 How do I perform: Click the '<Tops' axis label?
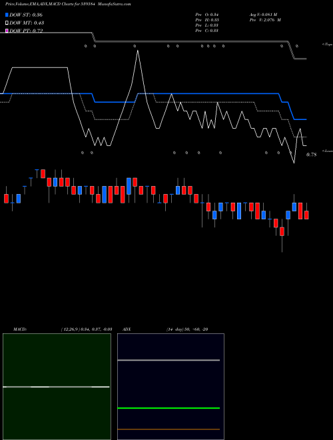[x=328, y=45]
